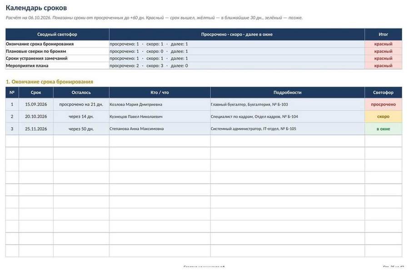Select the "Расчёт на 06.10.2026" subtitle line
Screen dimensions: 409x272
coord(154,18)
